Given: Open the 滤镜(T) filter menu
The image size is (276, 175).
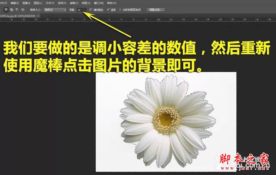Looking at the screenshot, I should [72, 3].
